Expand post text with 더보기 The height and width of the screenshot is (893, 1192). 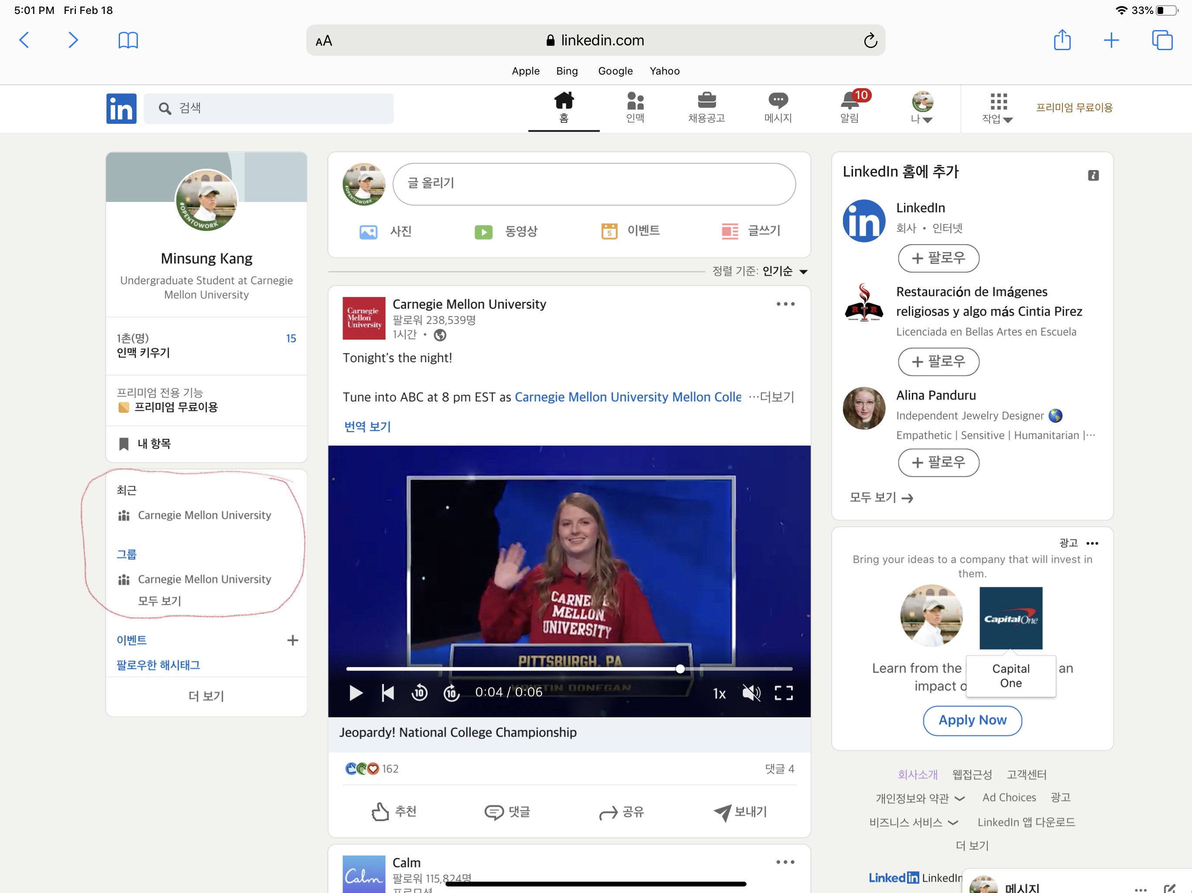click(x=772, y=397)
